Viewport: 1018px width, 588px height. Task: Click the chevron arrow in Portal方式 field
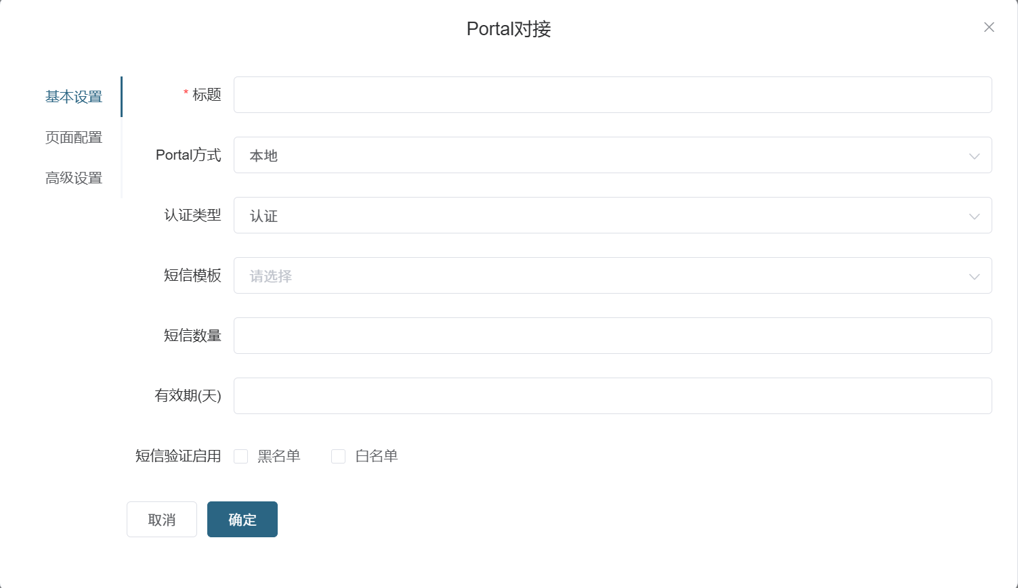click(974, 156)
